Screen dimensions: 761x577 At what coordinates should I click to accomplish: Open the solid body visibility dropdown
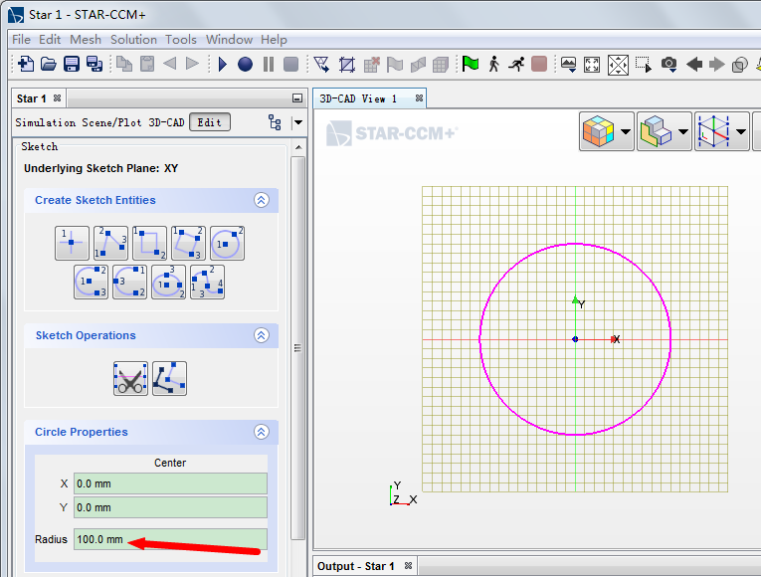point(683,131)
